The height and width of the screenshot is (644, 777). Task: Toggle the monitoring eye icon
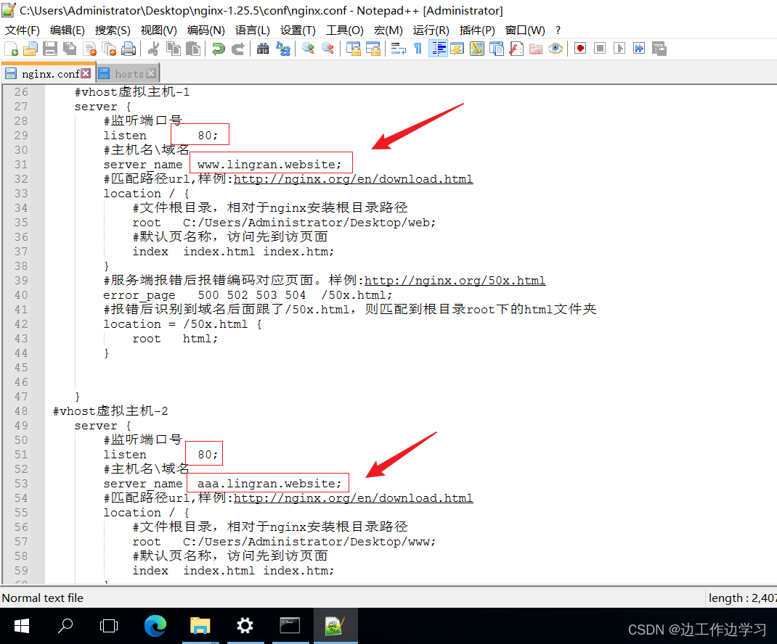pos(556,49)
